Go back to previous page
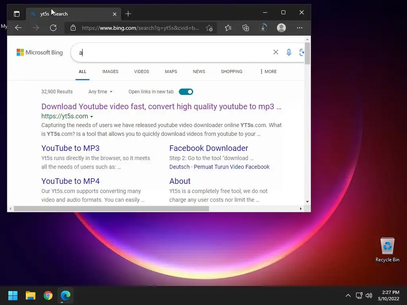This screenshot has width=407, height=305. (18, 28)
